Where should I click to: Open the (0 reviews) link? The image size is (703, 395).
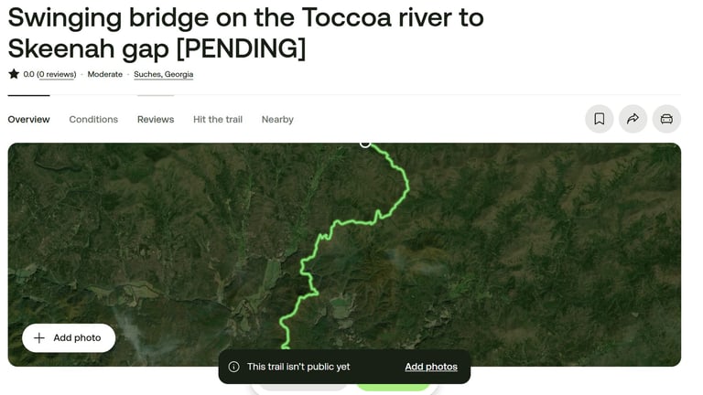click(x=57, y=74)
